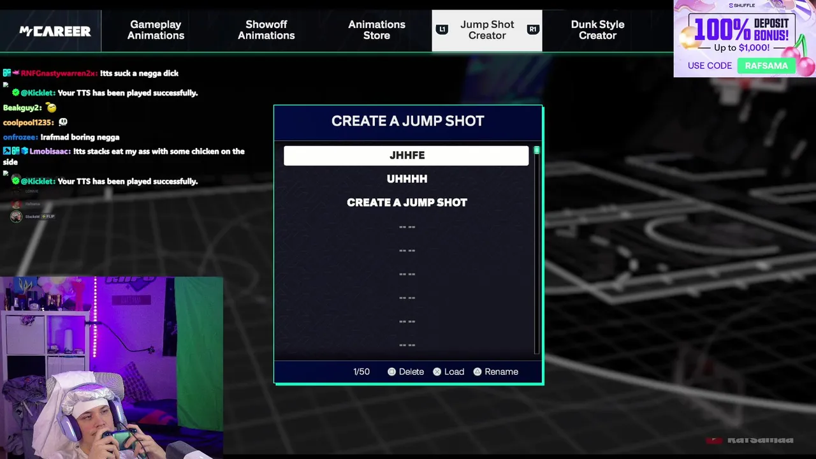
Task: Click the streamer webcam feed
Action: [x=112, y=368]
